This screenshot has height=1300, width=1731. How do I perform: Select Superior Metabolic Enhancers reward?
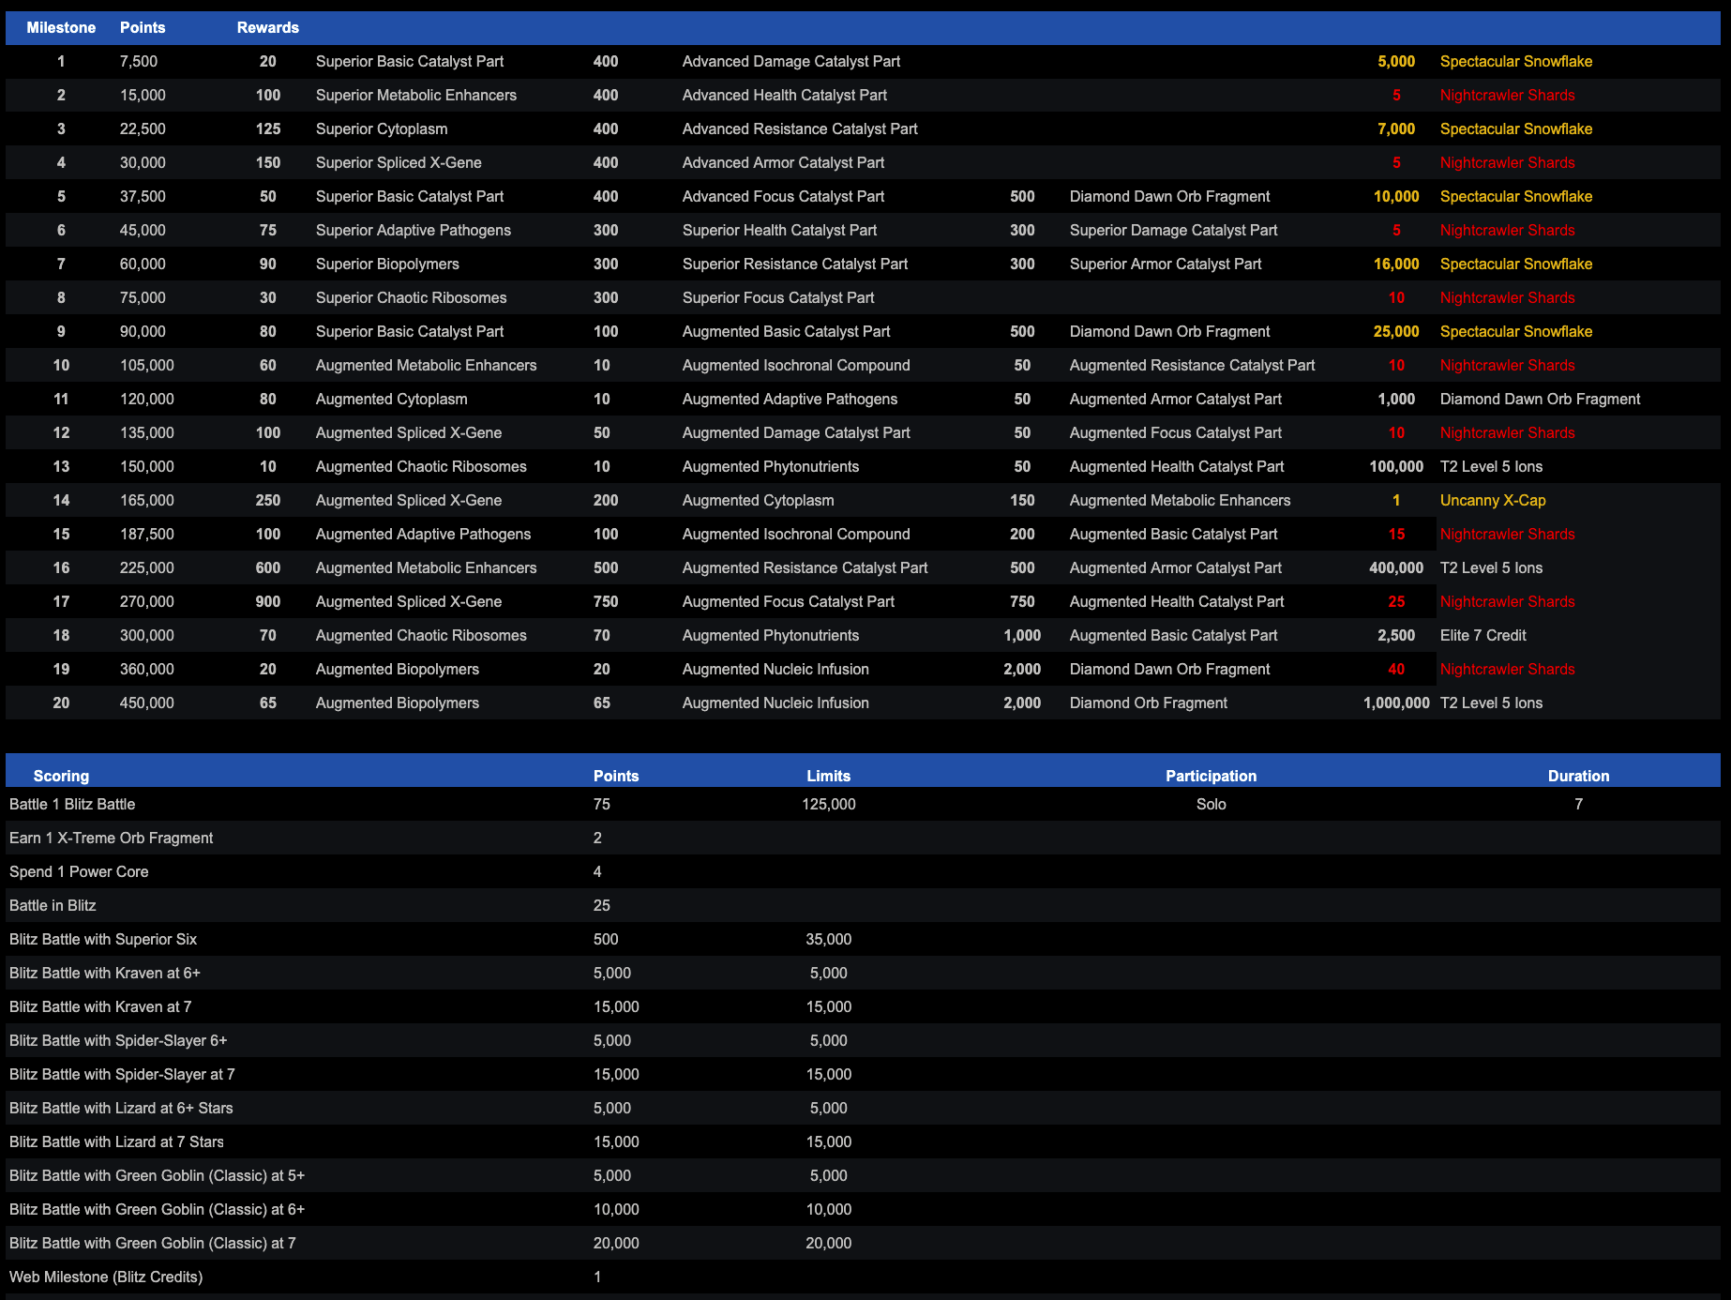pyautogui.click(x=415, y=95)
